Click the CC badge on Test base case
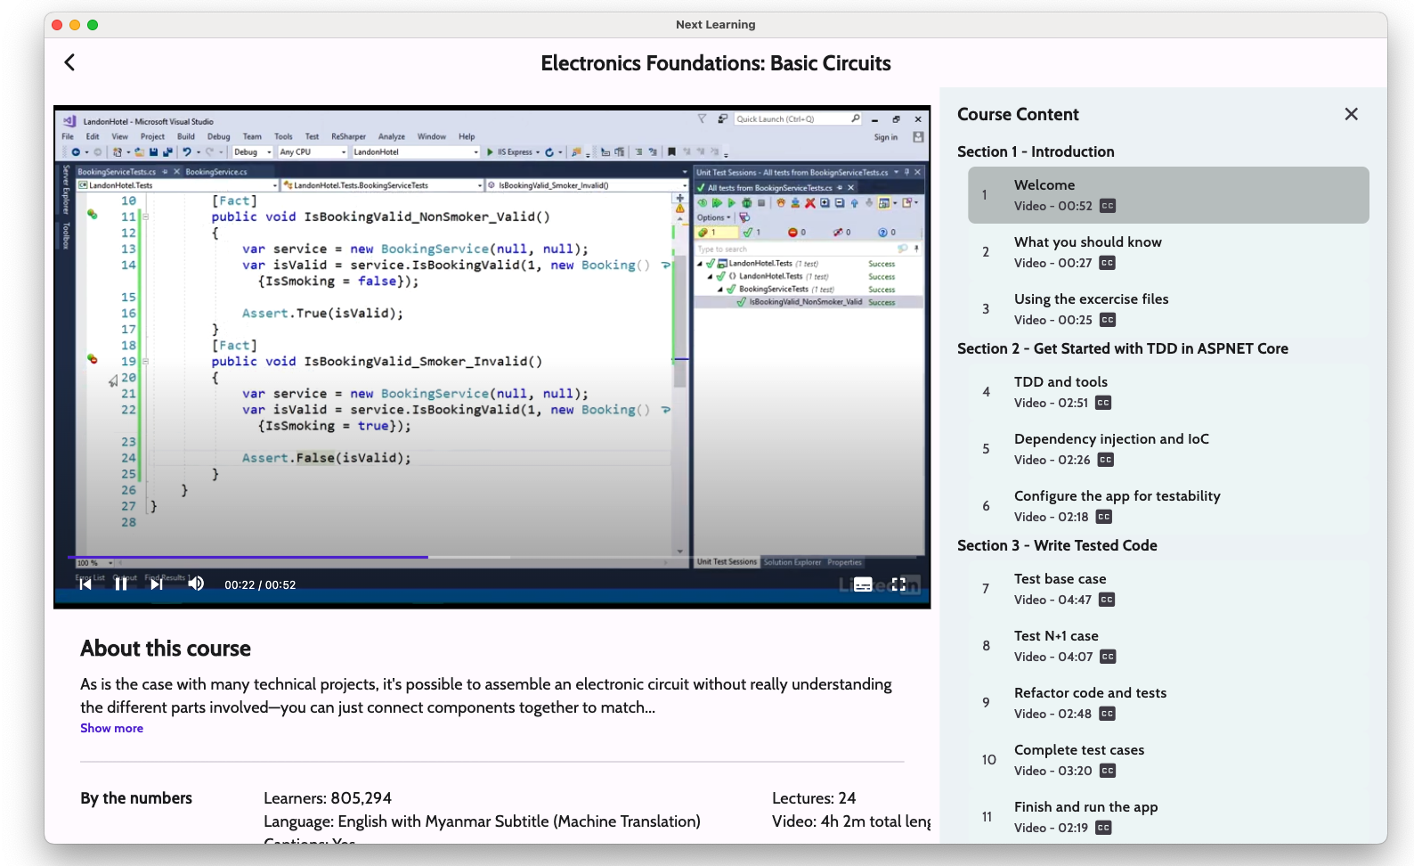1414x866 pixels. (1107, 600)
